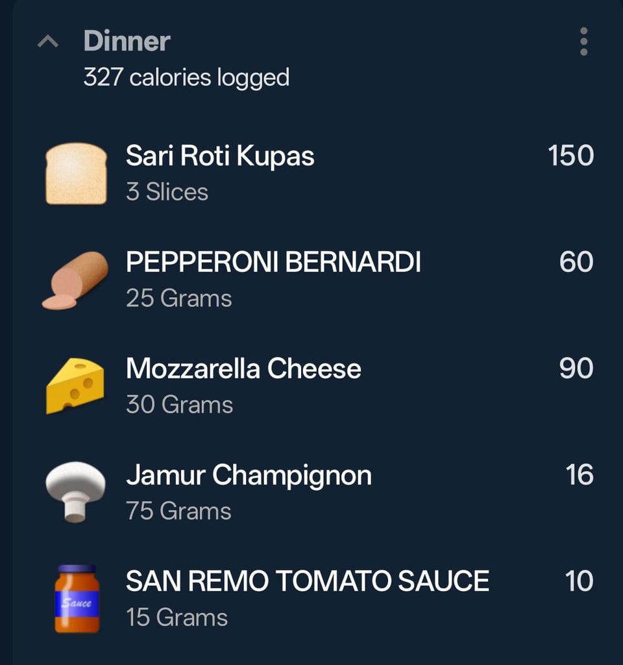Screen dimensions: 623x665
Task: Open the Dinner three-dot options menu
Action: (583, 42)
